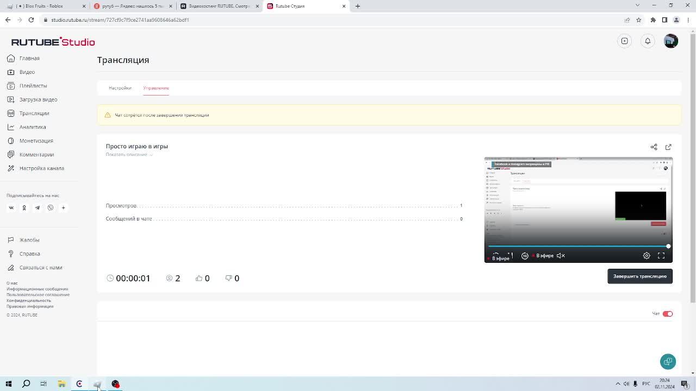Viewport: 696px width, 391px height.
Task: Click the Завершить трансляцию button
Action: 640,276
